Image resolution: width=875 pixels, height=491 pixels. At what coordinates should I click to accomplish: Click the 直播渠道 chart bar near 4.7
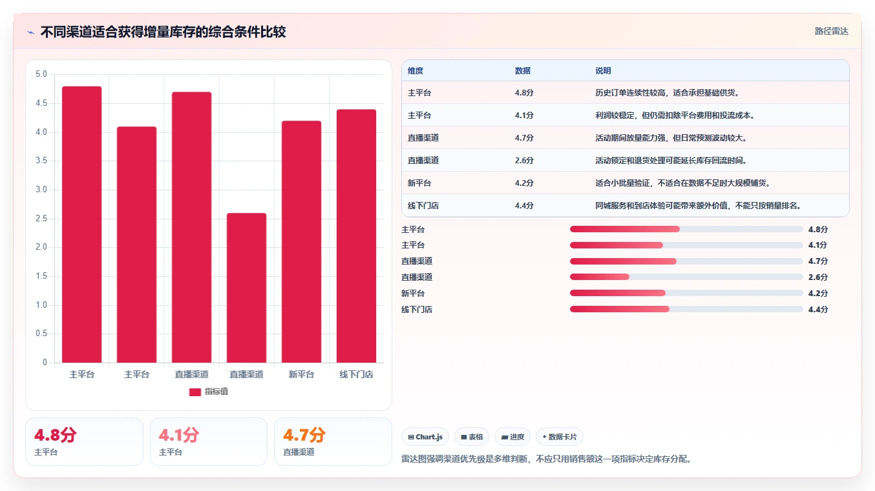tap(191, 227)
